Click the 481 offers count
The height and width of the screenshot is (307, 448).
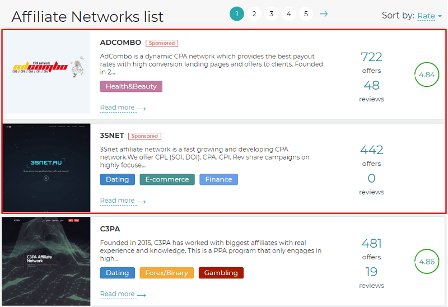371,244
